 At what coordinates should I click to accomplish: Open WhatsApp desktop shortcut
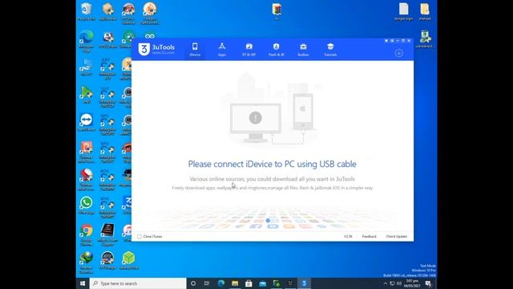pos(87,206)
